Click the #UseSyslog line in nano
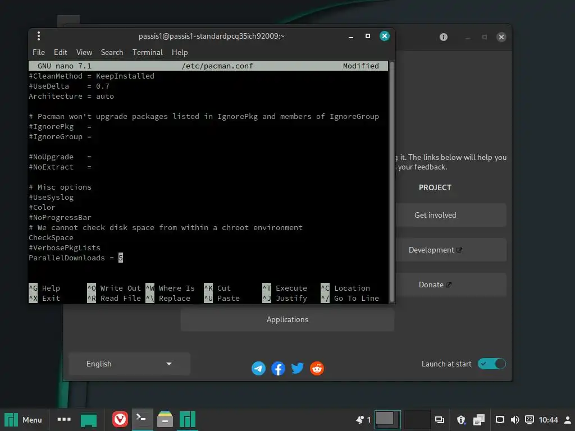Image resolution: width=575 pixels, height=431 pixels. (51, 198)
